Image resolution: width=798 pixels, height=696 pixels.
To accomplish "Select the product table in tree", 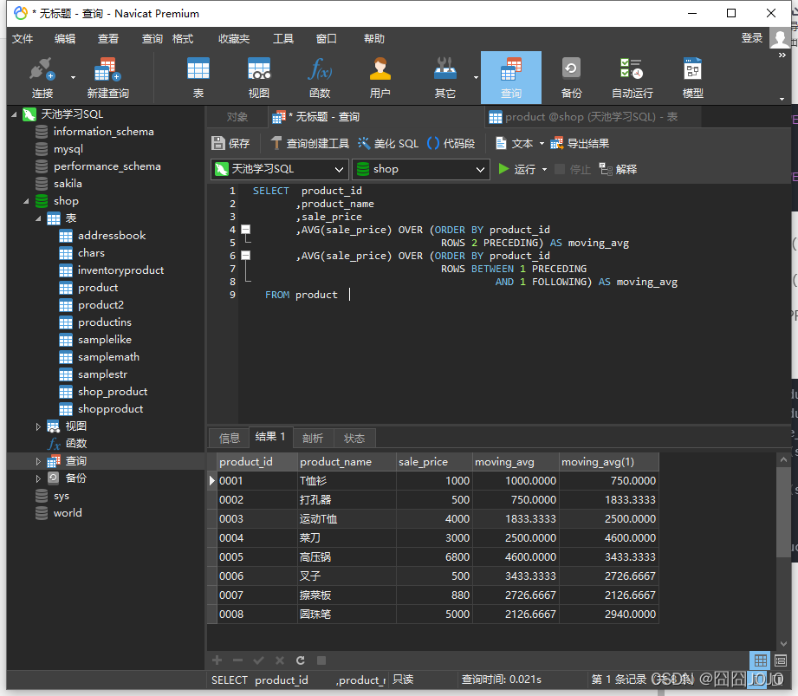I will [x=98, y=288].
